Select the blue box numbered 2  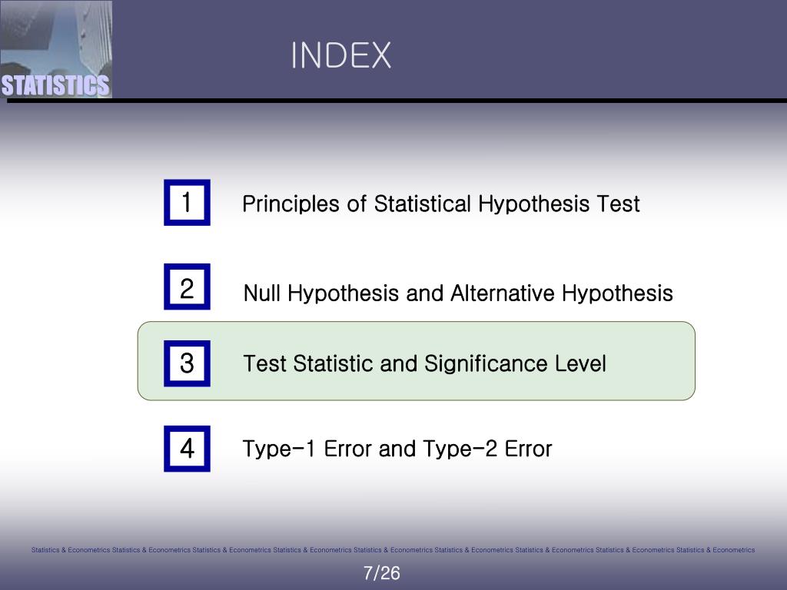pos(187,287)
